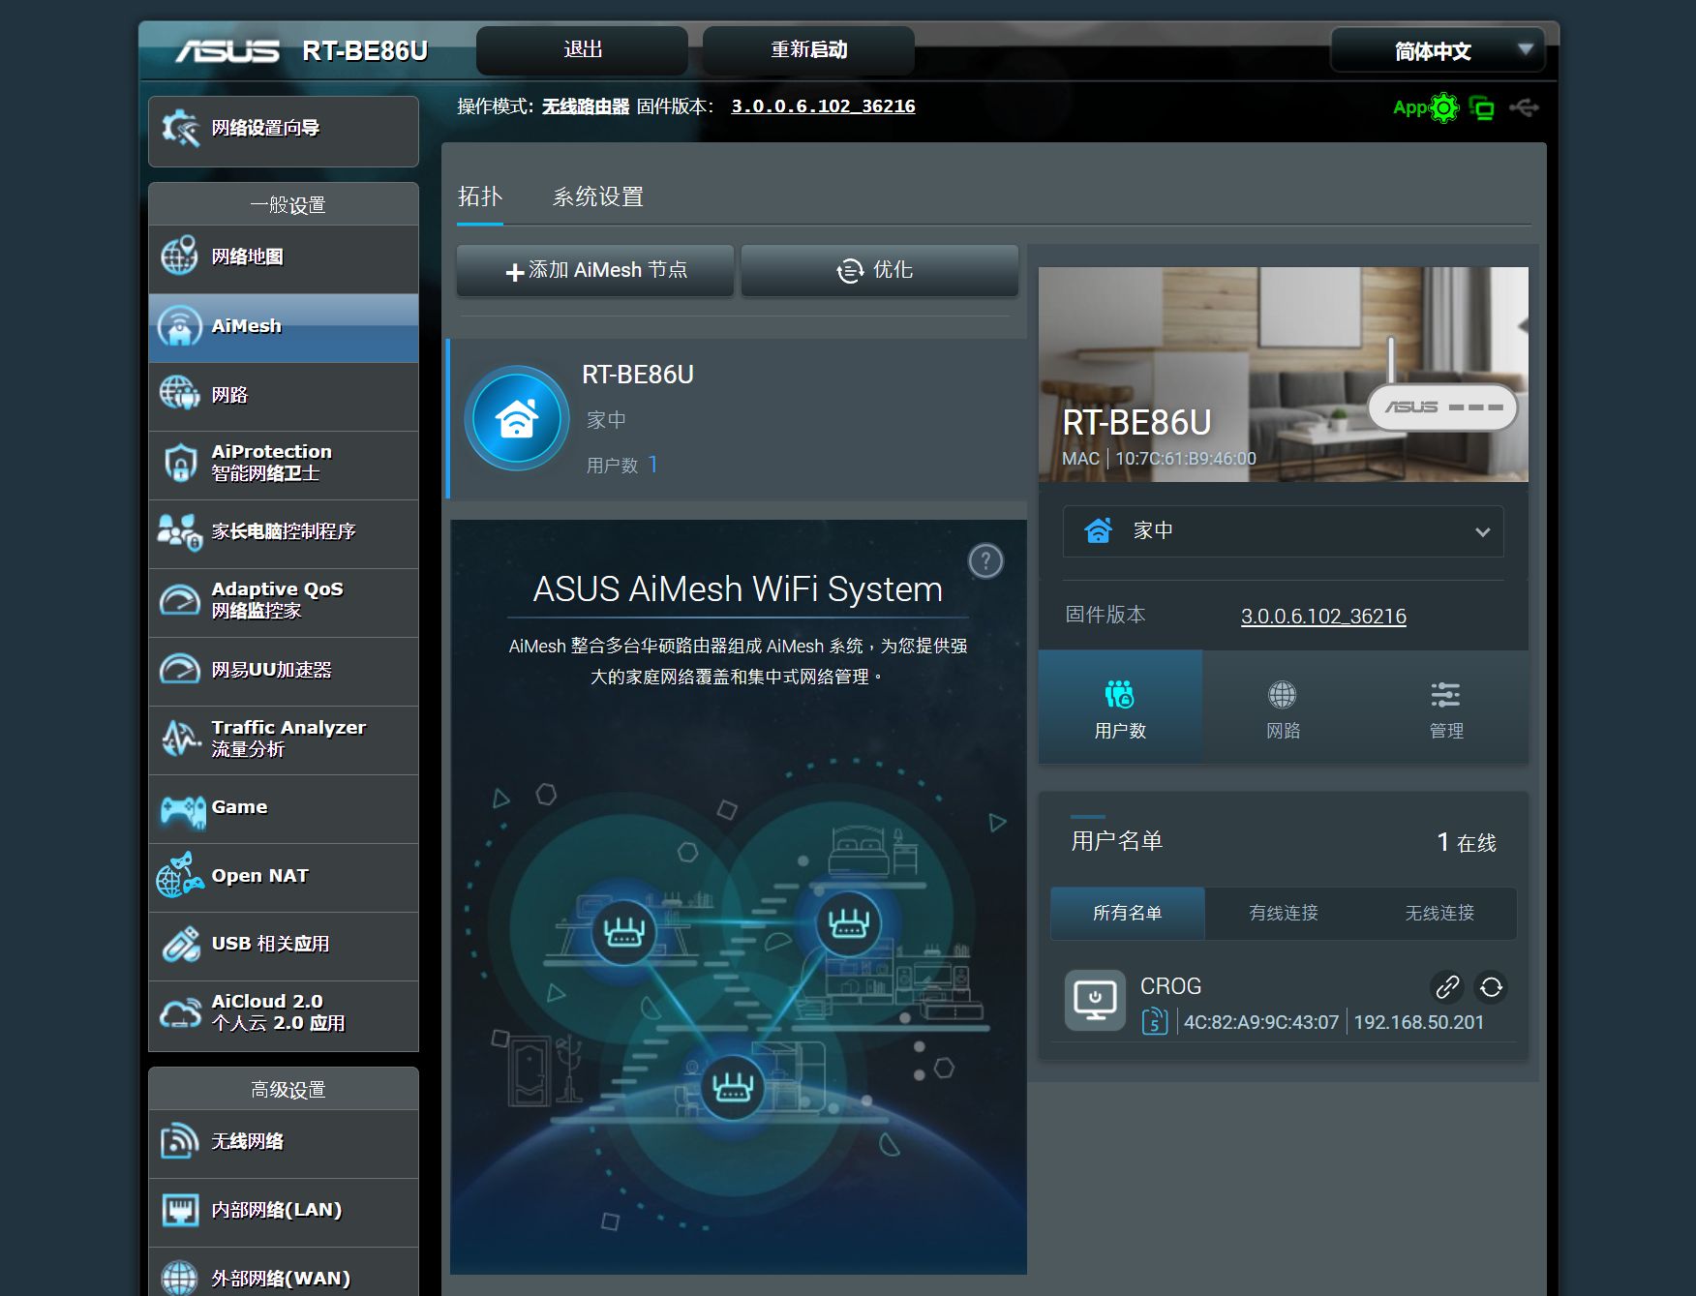Open 外部网络(WAN) settings
Image resolution: width=1696 pixels, height=1296 pixels.
click(x=284, y=1274)
